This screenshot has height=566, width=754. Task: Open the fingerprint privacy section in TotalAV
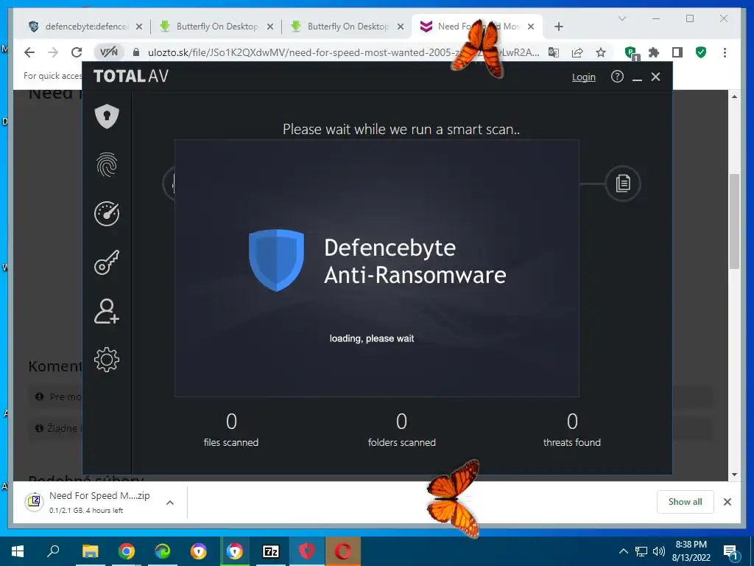[107, 164]
